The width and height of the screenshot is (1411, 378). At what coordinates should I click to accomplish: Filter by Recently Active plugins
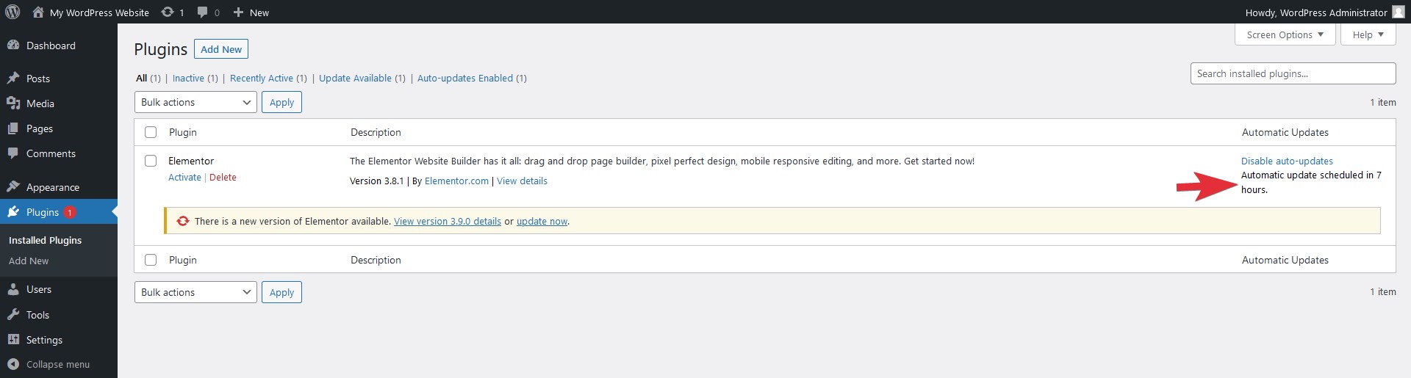262,78
